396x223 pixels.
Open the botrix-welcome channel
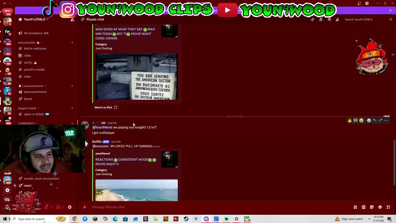pos(35,48)
